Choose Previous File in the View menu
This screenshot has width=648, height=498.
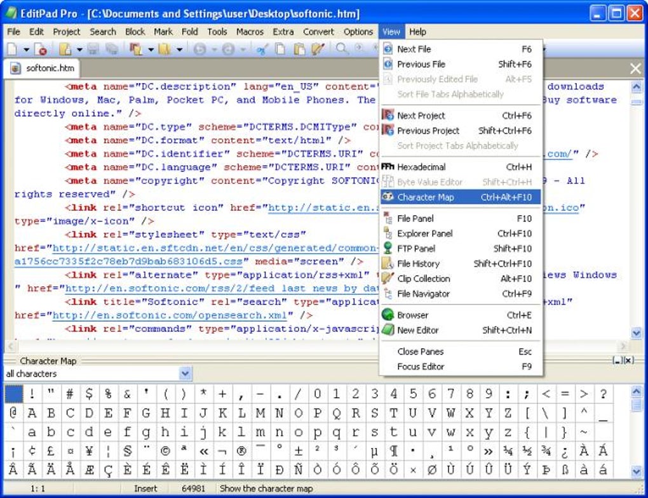(x=461, y=64)
